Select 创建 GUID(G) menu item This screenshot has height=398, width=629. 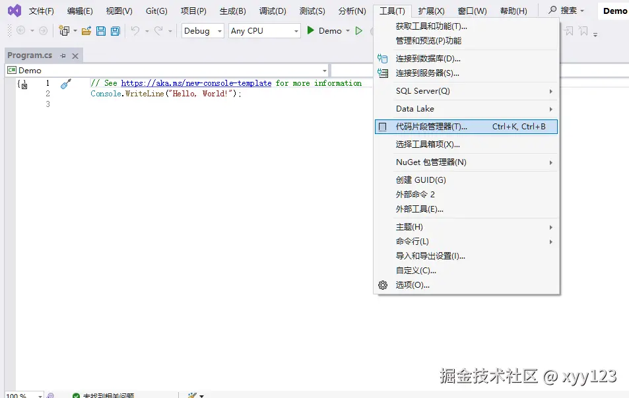click(466, 180)
